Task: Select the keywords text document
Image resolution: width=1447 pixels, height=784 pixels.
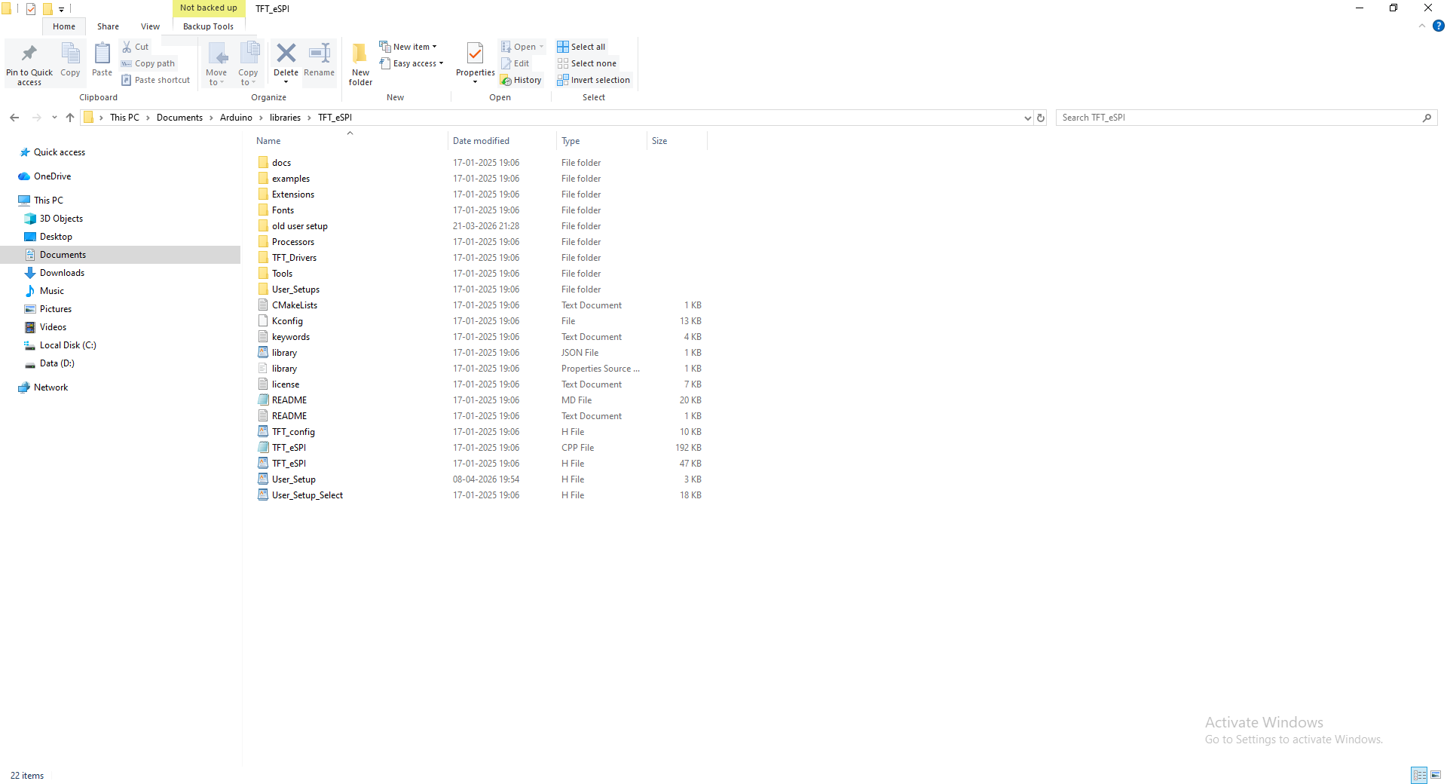Action: [x=291, y=337]
